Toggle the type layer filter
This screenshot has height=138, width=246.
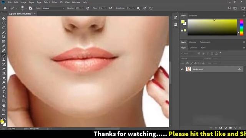[x=208, y=54]
